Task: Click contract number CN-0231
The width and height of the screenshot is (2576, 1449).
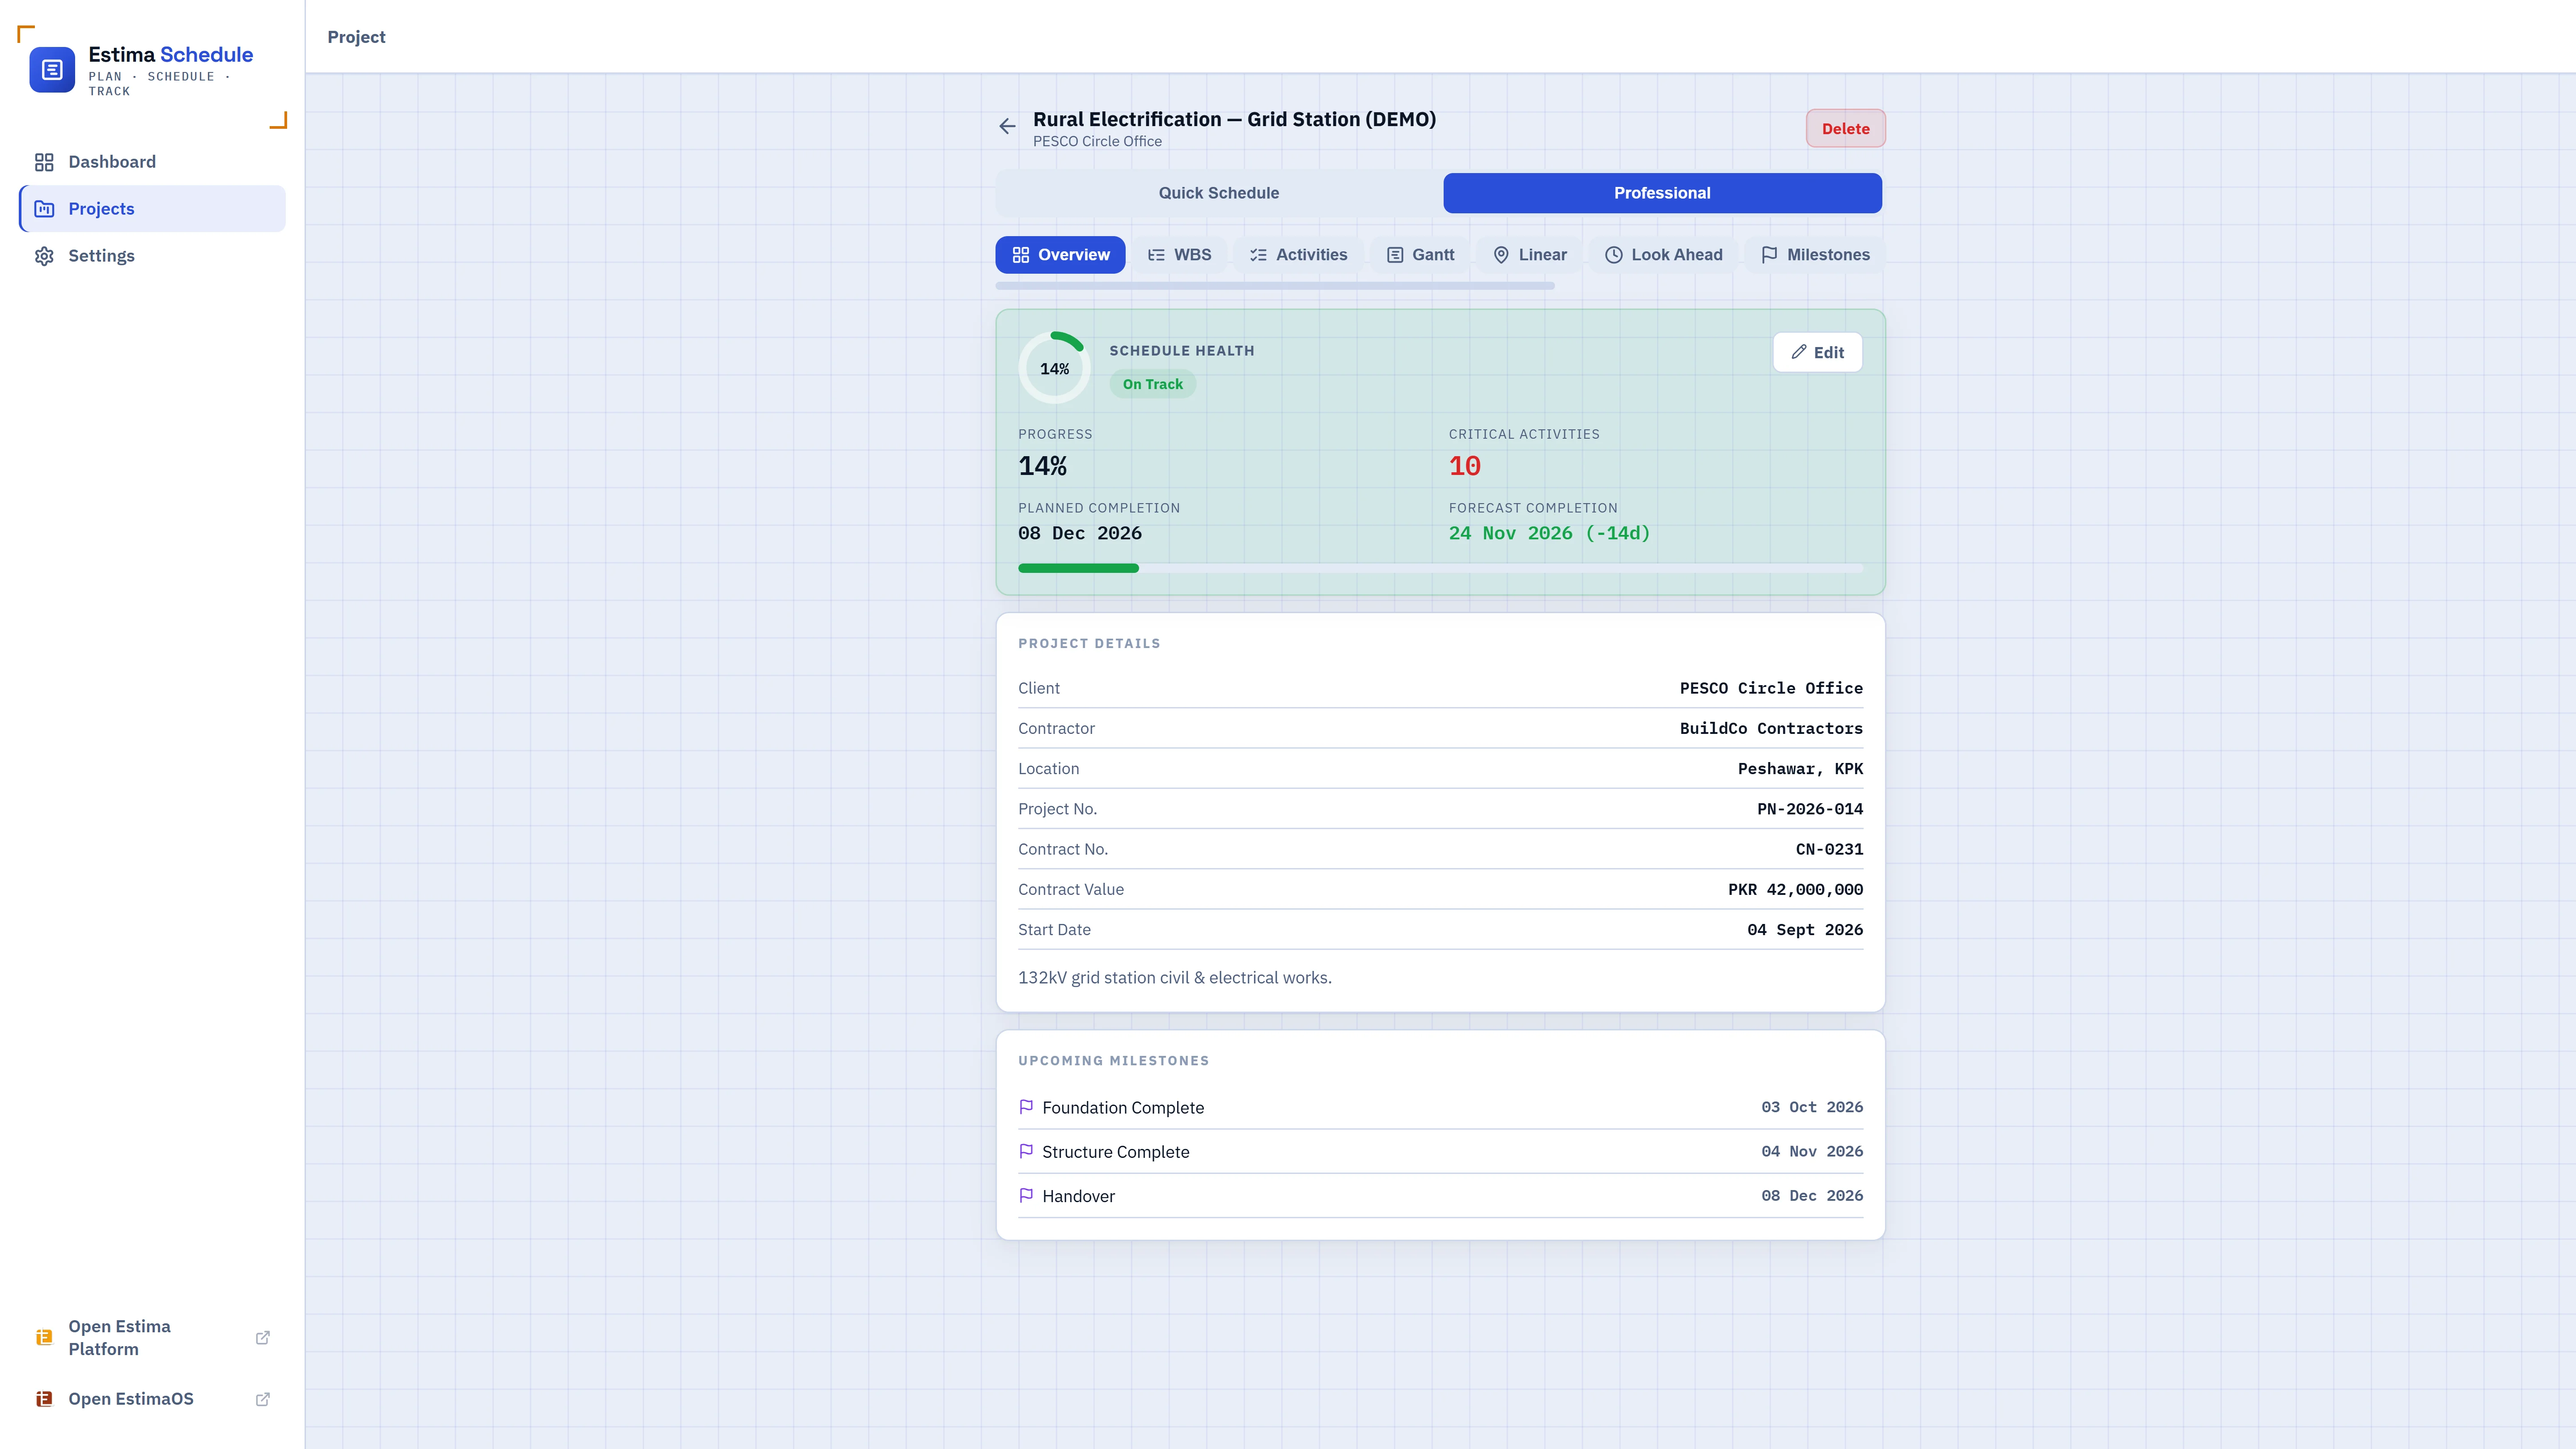Action: click(x=1829, y=849)
